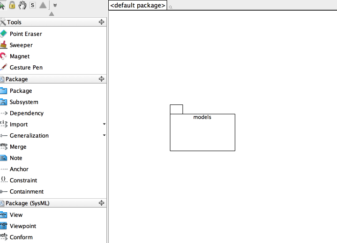Select the Anchor tool
This screenshot has height=243, width=337.
(x=53, y=169)
